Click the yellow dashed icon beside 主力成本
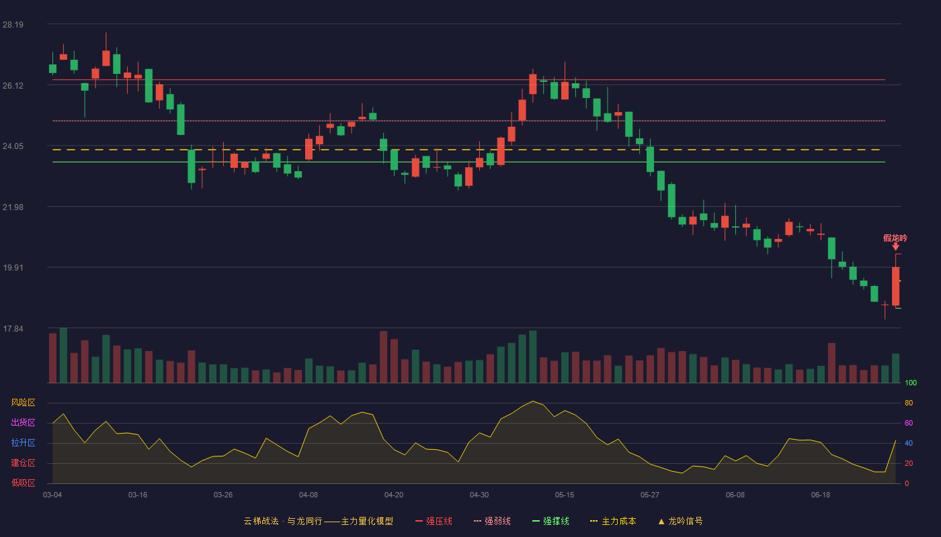Image resolution: width=941 pixels, height=537 pixels. click(x=594, y=521)
